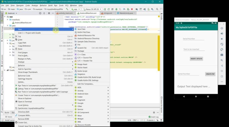The image size is (229, 127).
Task: Open the app run configuration dropdown
Action: tap(76, 9)
